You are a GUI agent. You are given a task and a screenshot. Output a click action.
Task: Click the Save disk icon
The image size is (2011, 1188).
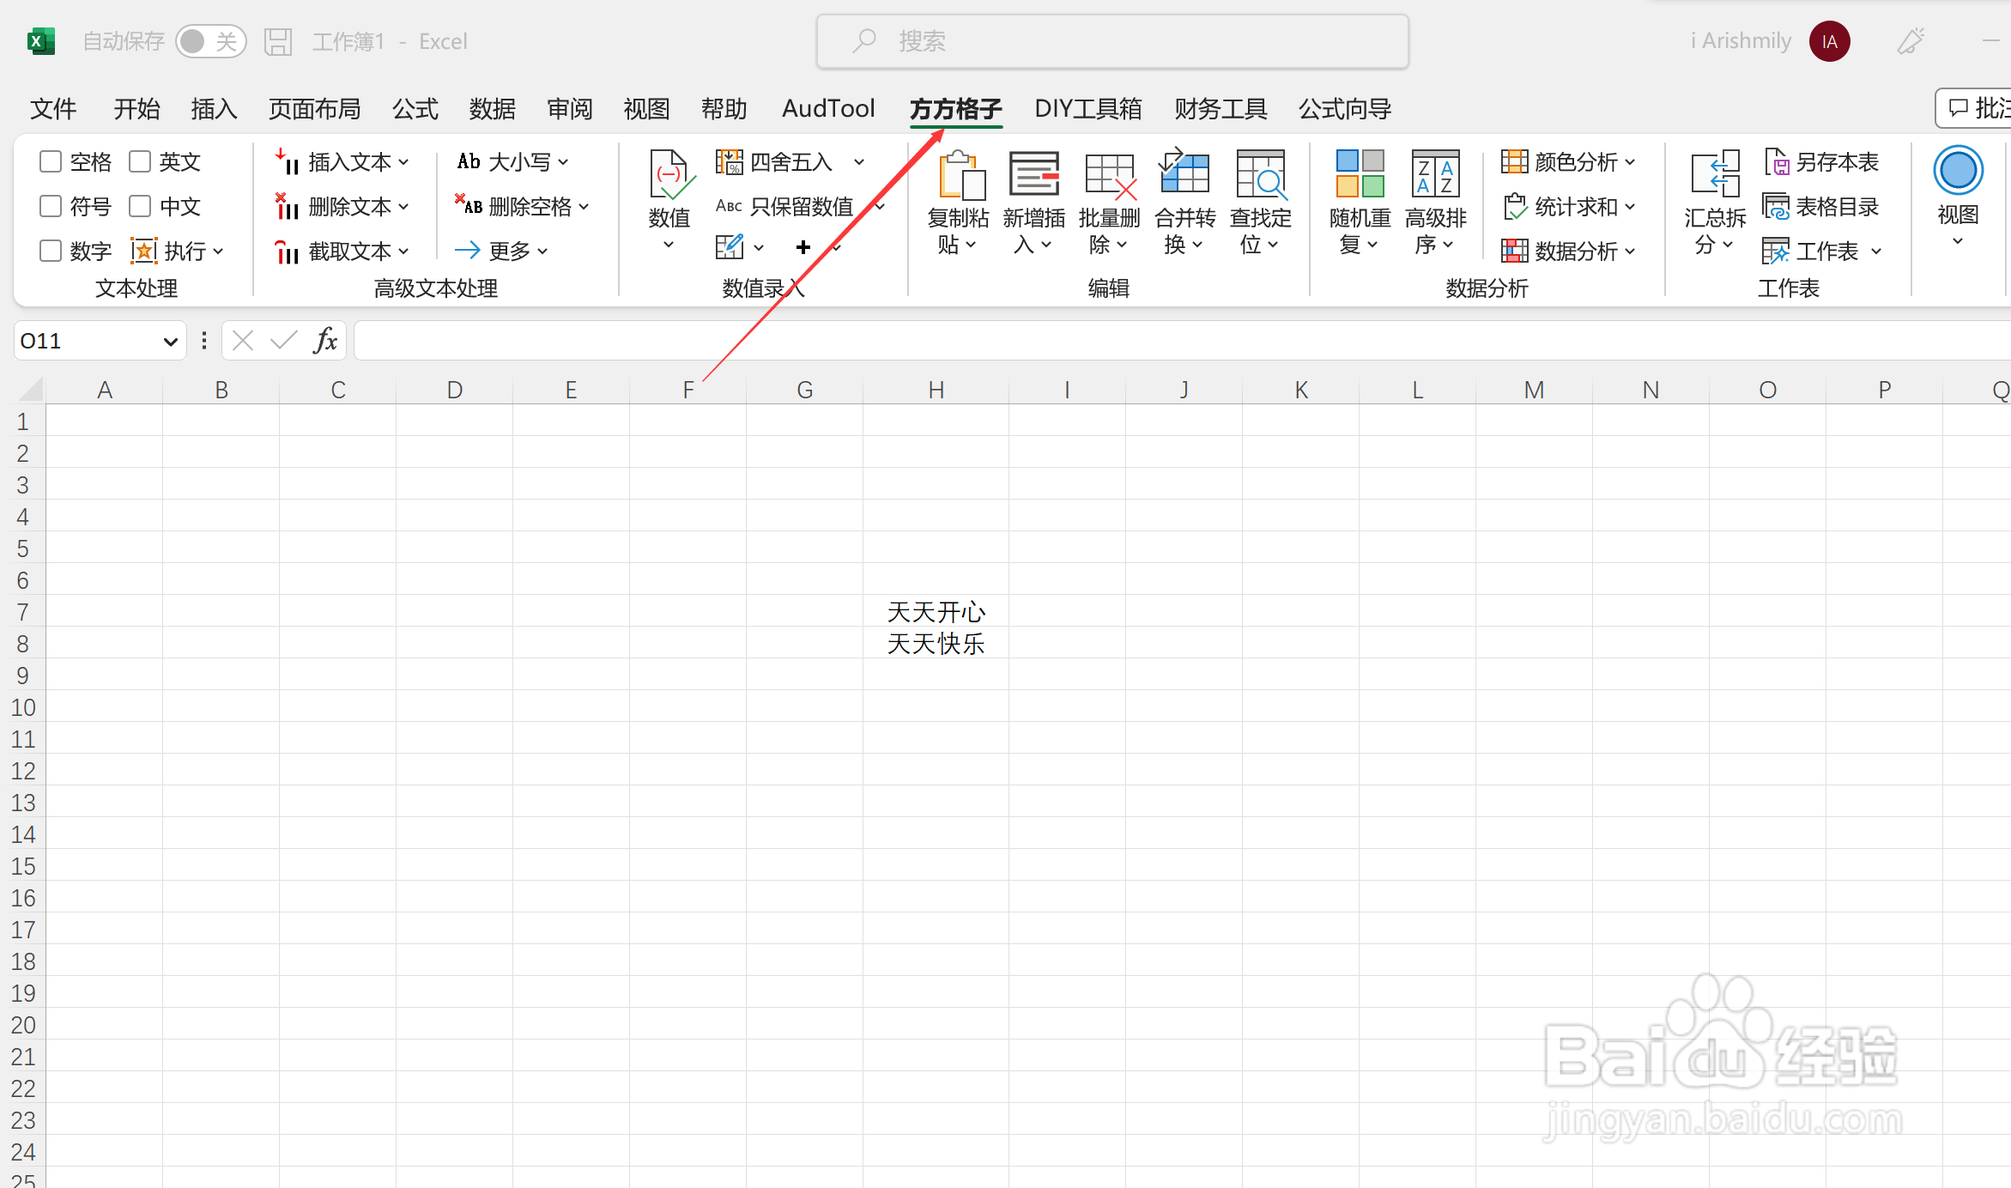pos(278,41)
